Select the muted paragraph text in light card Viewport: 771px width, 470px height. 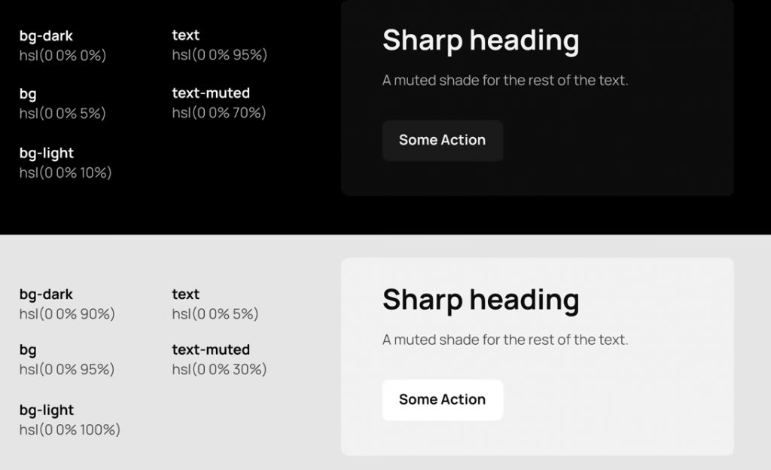click(504, 340)
